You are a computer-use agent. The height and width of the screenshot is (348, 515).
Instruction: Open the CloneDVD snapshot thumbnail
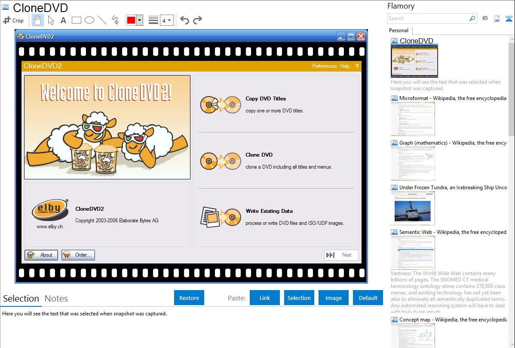point(414,61)
